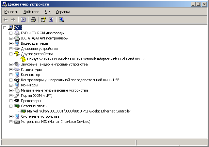
Task: Expand the Видеоадаптеры node
Action: click(x=11, y=43)
